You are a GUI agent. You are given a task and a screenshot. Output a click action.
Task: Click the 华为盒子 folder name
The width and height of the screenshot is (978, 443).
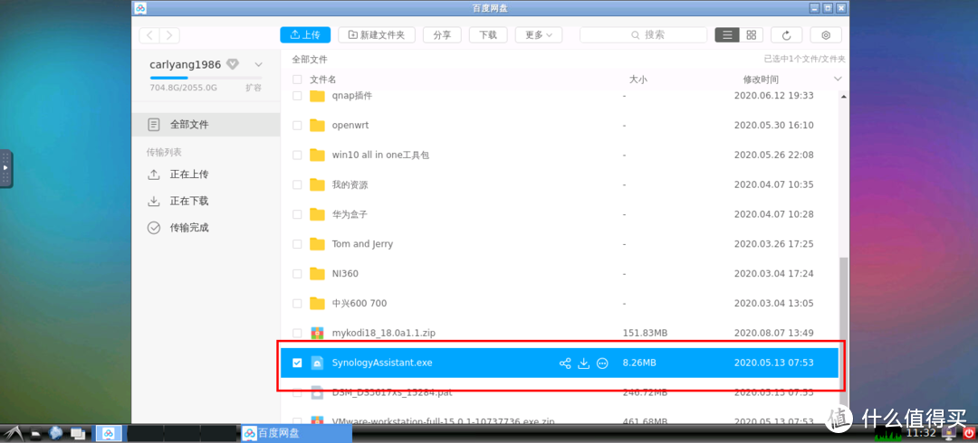[x=350, y=214]
